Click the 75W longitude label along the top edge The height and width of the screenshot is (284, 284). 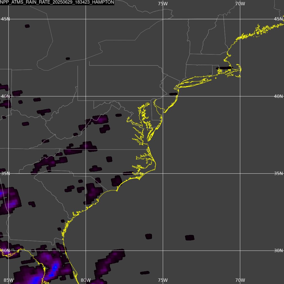[163, 4]
